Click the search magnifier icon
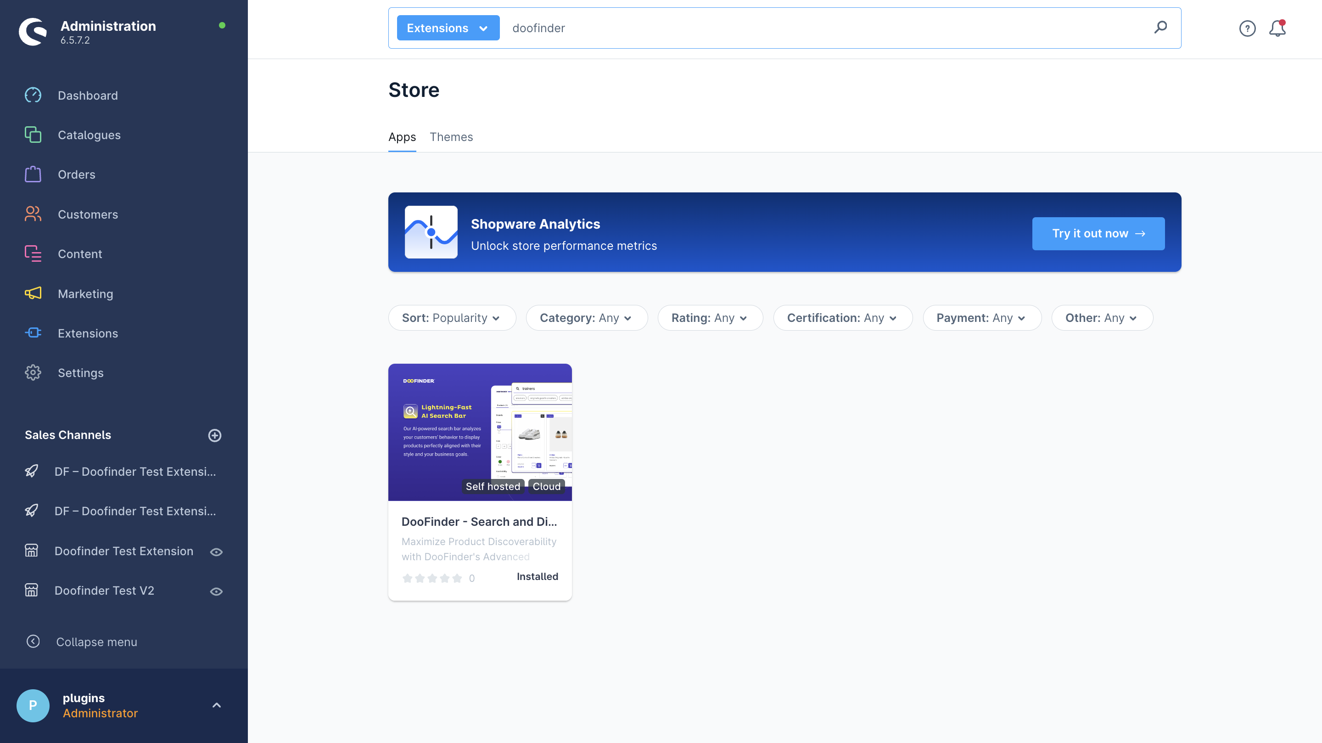The height and width of the screenshot is (743, 1322). click(1160, 28)
